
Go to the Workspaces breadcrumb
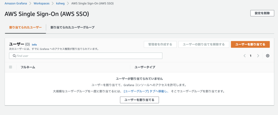pyautogui.click(x=41, y=3)
